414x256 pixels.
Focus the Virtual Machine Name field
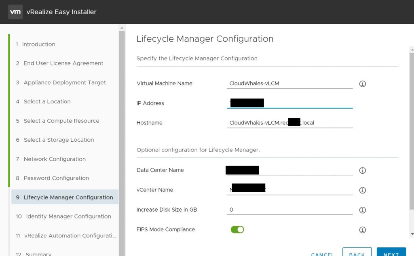(289, 84)
